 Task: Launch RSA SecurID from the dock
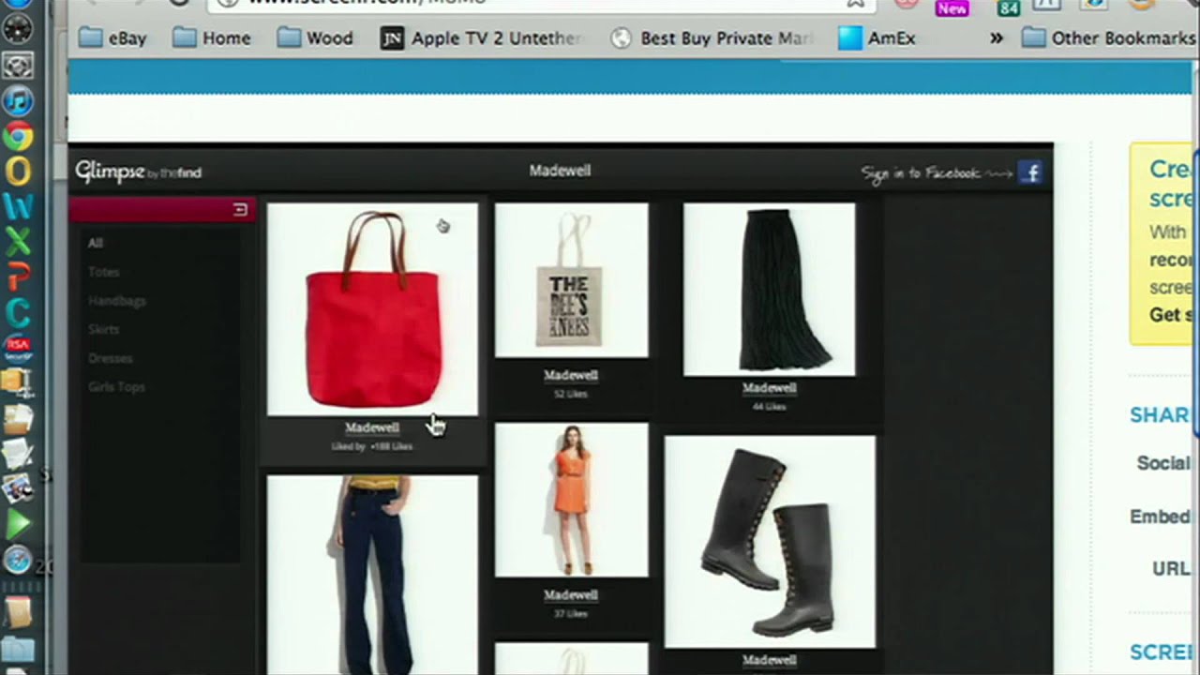coord(18,348)
